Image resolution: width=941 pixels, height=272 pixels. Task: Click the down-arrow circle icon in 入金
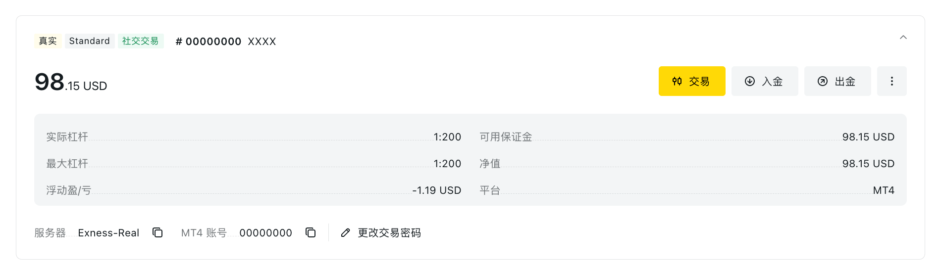750,81
